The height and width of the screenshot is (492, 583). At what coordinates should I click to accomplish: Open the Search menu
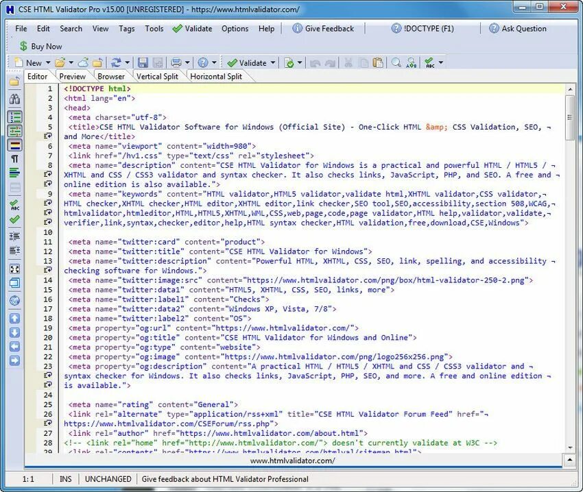(71, 29)
